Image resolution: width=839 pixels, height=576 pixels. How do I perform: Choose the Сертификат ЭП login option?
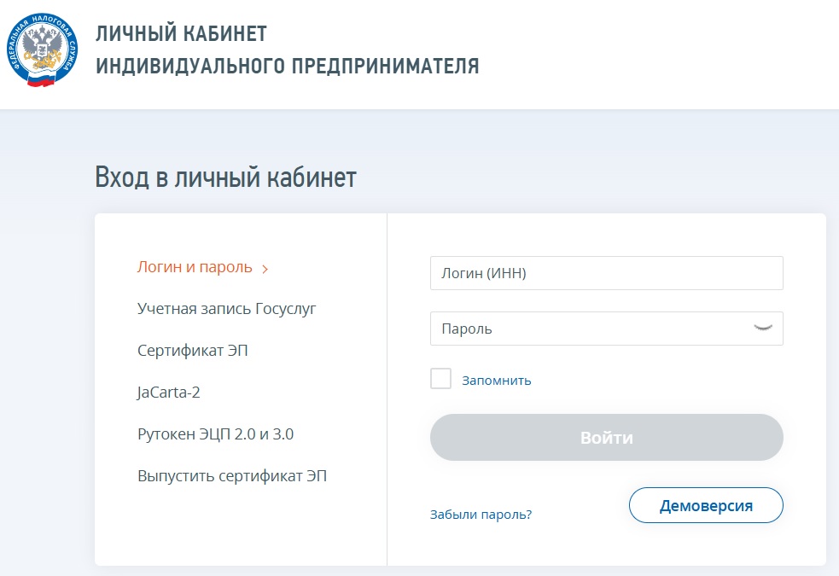(193, 351)
